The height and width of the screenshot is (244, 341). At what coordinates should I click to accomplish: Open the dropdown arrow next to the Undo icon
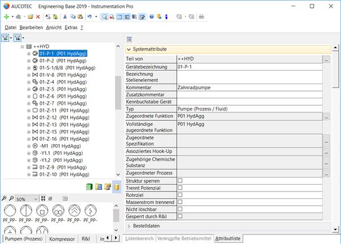pos(96,17)
